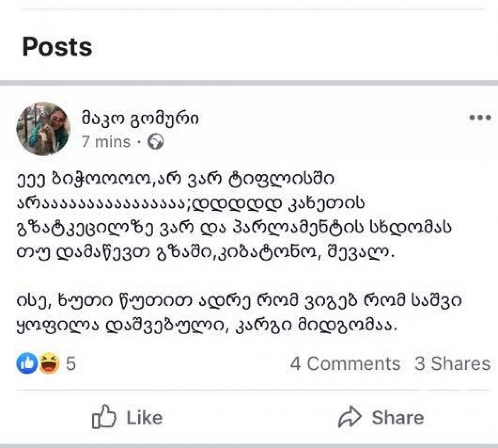Open მაკო გომური's profile by name
The width and height of the screenshot is (498, 448).
click(x=140, y=119)
